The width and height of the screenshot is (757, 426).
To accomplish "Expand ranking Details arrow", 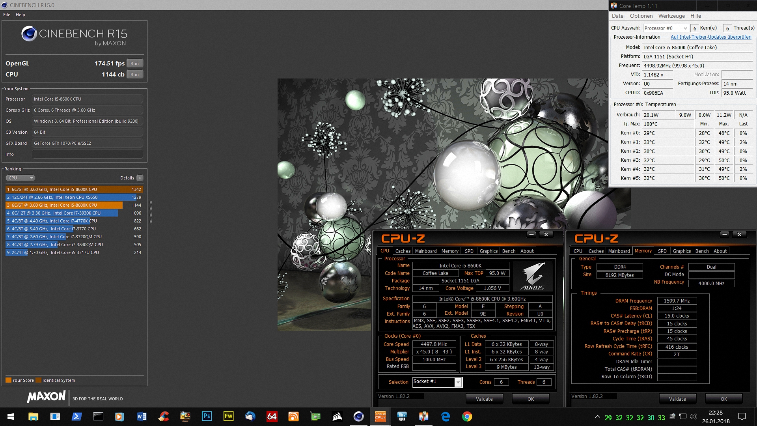I will coord(140,178).
